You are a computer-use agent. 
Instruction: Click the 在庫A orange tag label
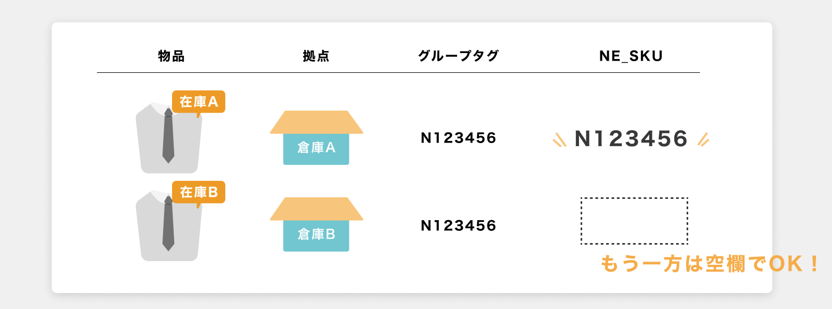[x=199, y=102]
